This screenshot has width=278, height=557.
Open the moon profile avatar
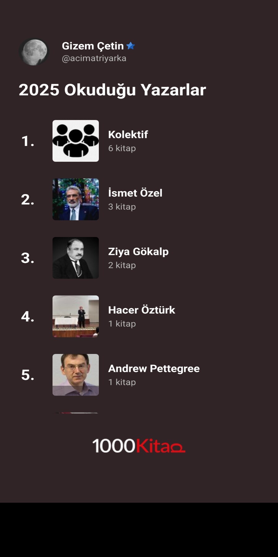[34, 52]
